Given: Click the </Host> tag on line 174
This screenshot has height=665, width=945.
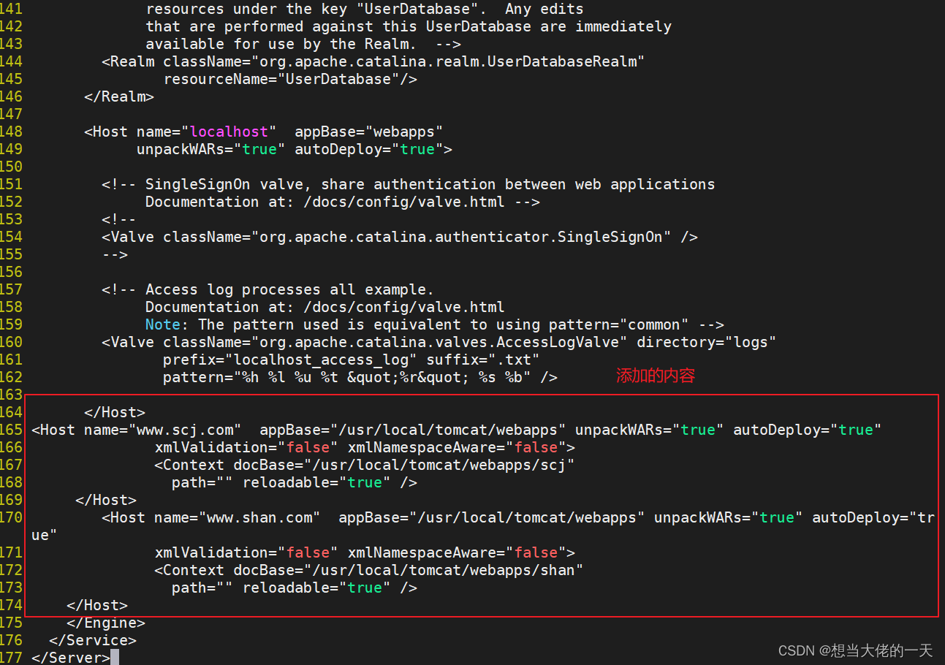Looking at the screenshot, I should [x=97, y=605].
